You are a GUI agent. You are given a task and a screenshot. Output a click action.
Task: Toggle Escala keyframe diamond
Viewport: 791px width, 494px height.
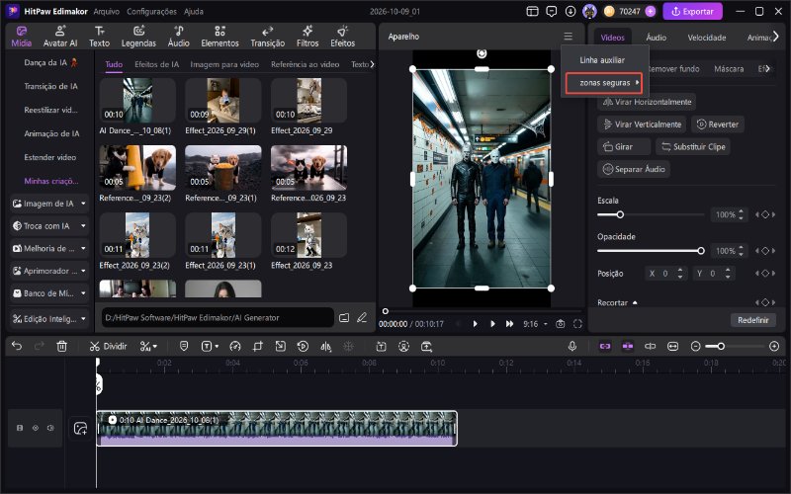tap(765, 214)
